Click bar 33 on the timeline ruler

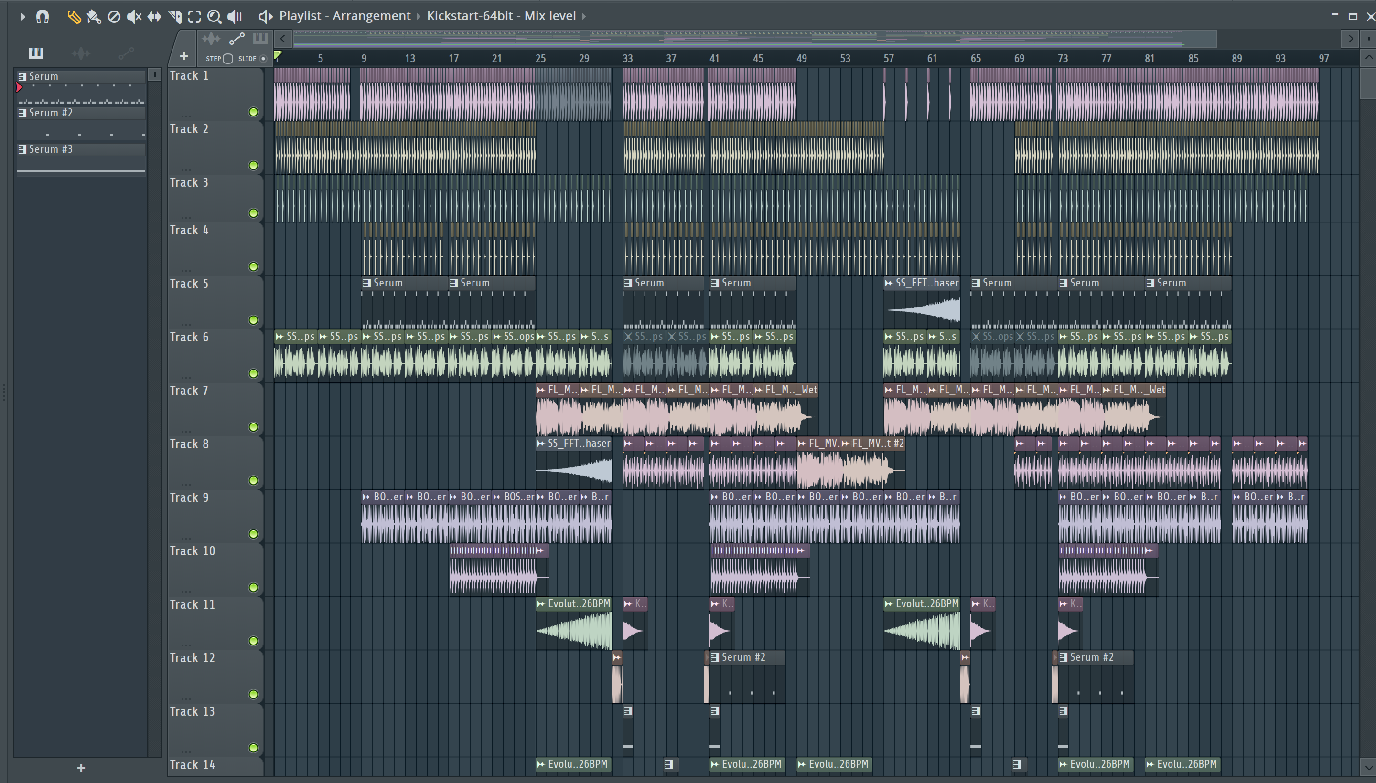(x=627, y=58)
